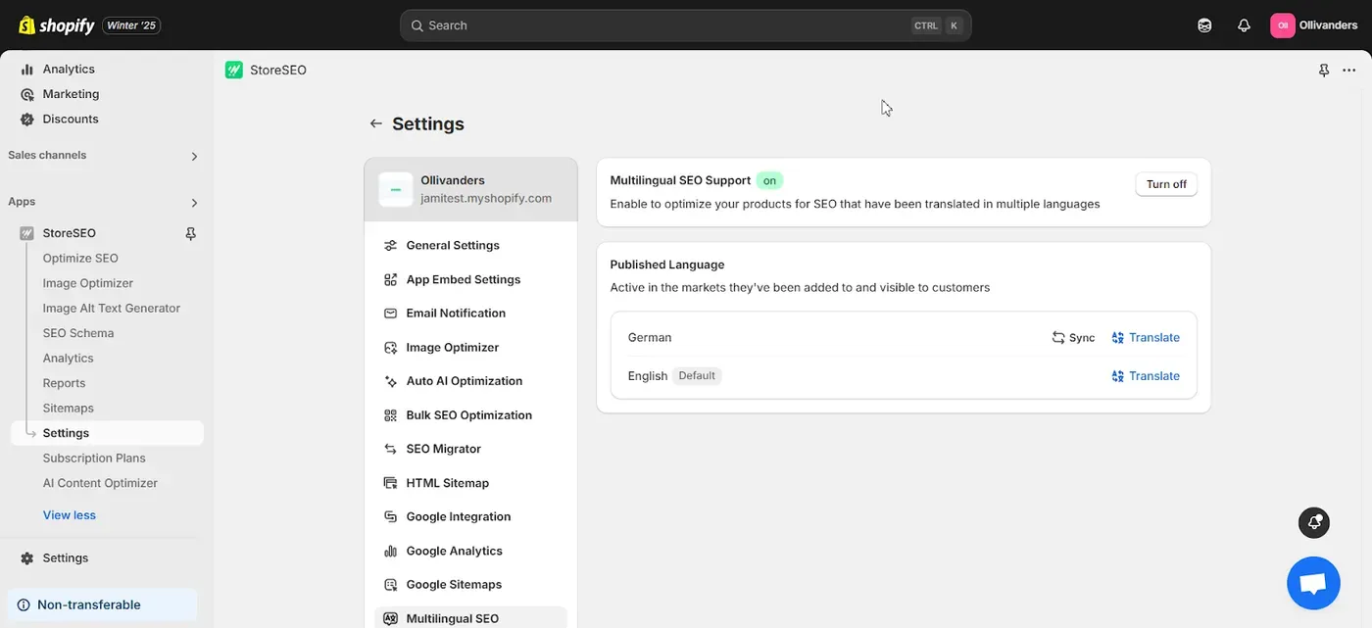Screen dimensions: 1372x628
Task: Open Optimize SEO page
Action: pyautogui.click(x=80, y=259)
